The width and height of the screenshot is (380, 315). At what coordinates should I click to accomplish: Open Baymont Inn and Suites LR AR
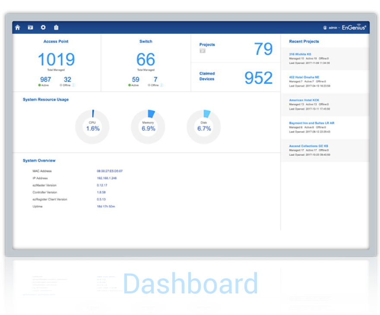[x=312, y=123]
